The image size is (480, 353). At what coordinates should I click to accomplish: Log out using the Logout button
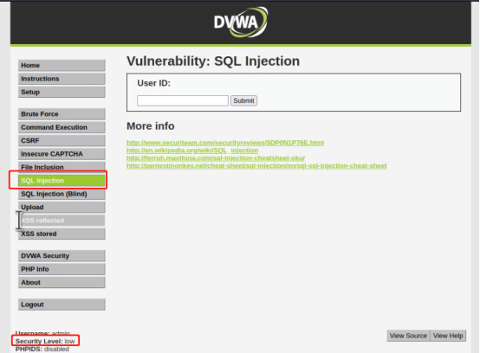pos(62,305)
